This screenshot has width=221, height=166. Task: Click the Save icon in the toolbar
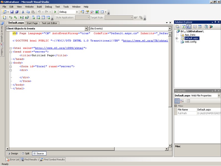tap(12, 12)
